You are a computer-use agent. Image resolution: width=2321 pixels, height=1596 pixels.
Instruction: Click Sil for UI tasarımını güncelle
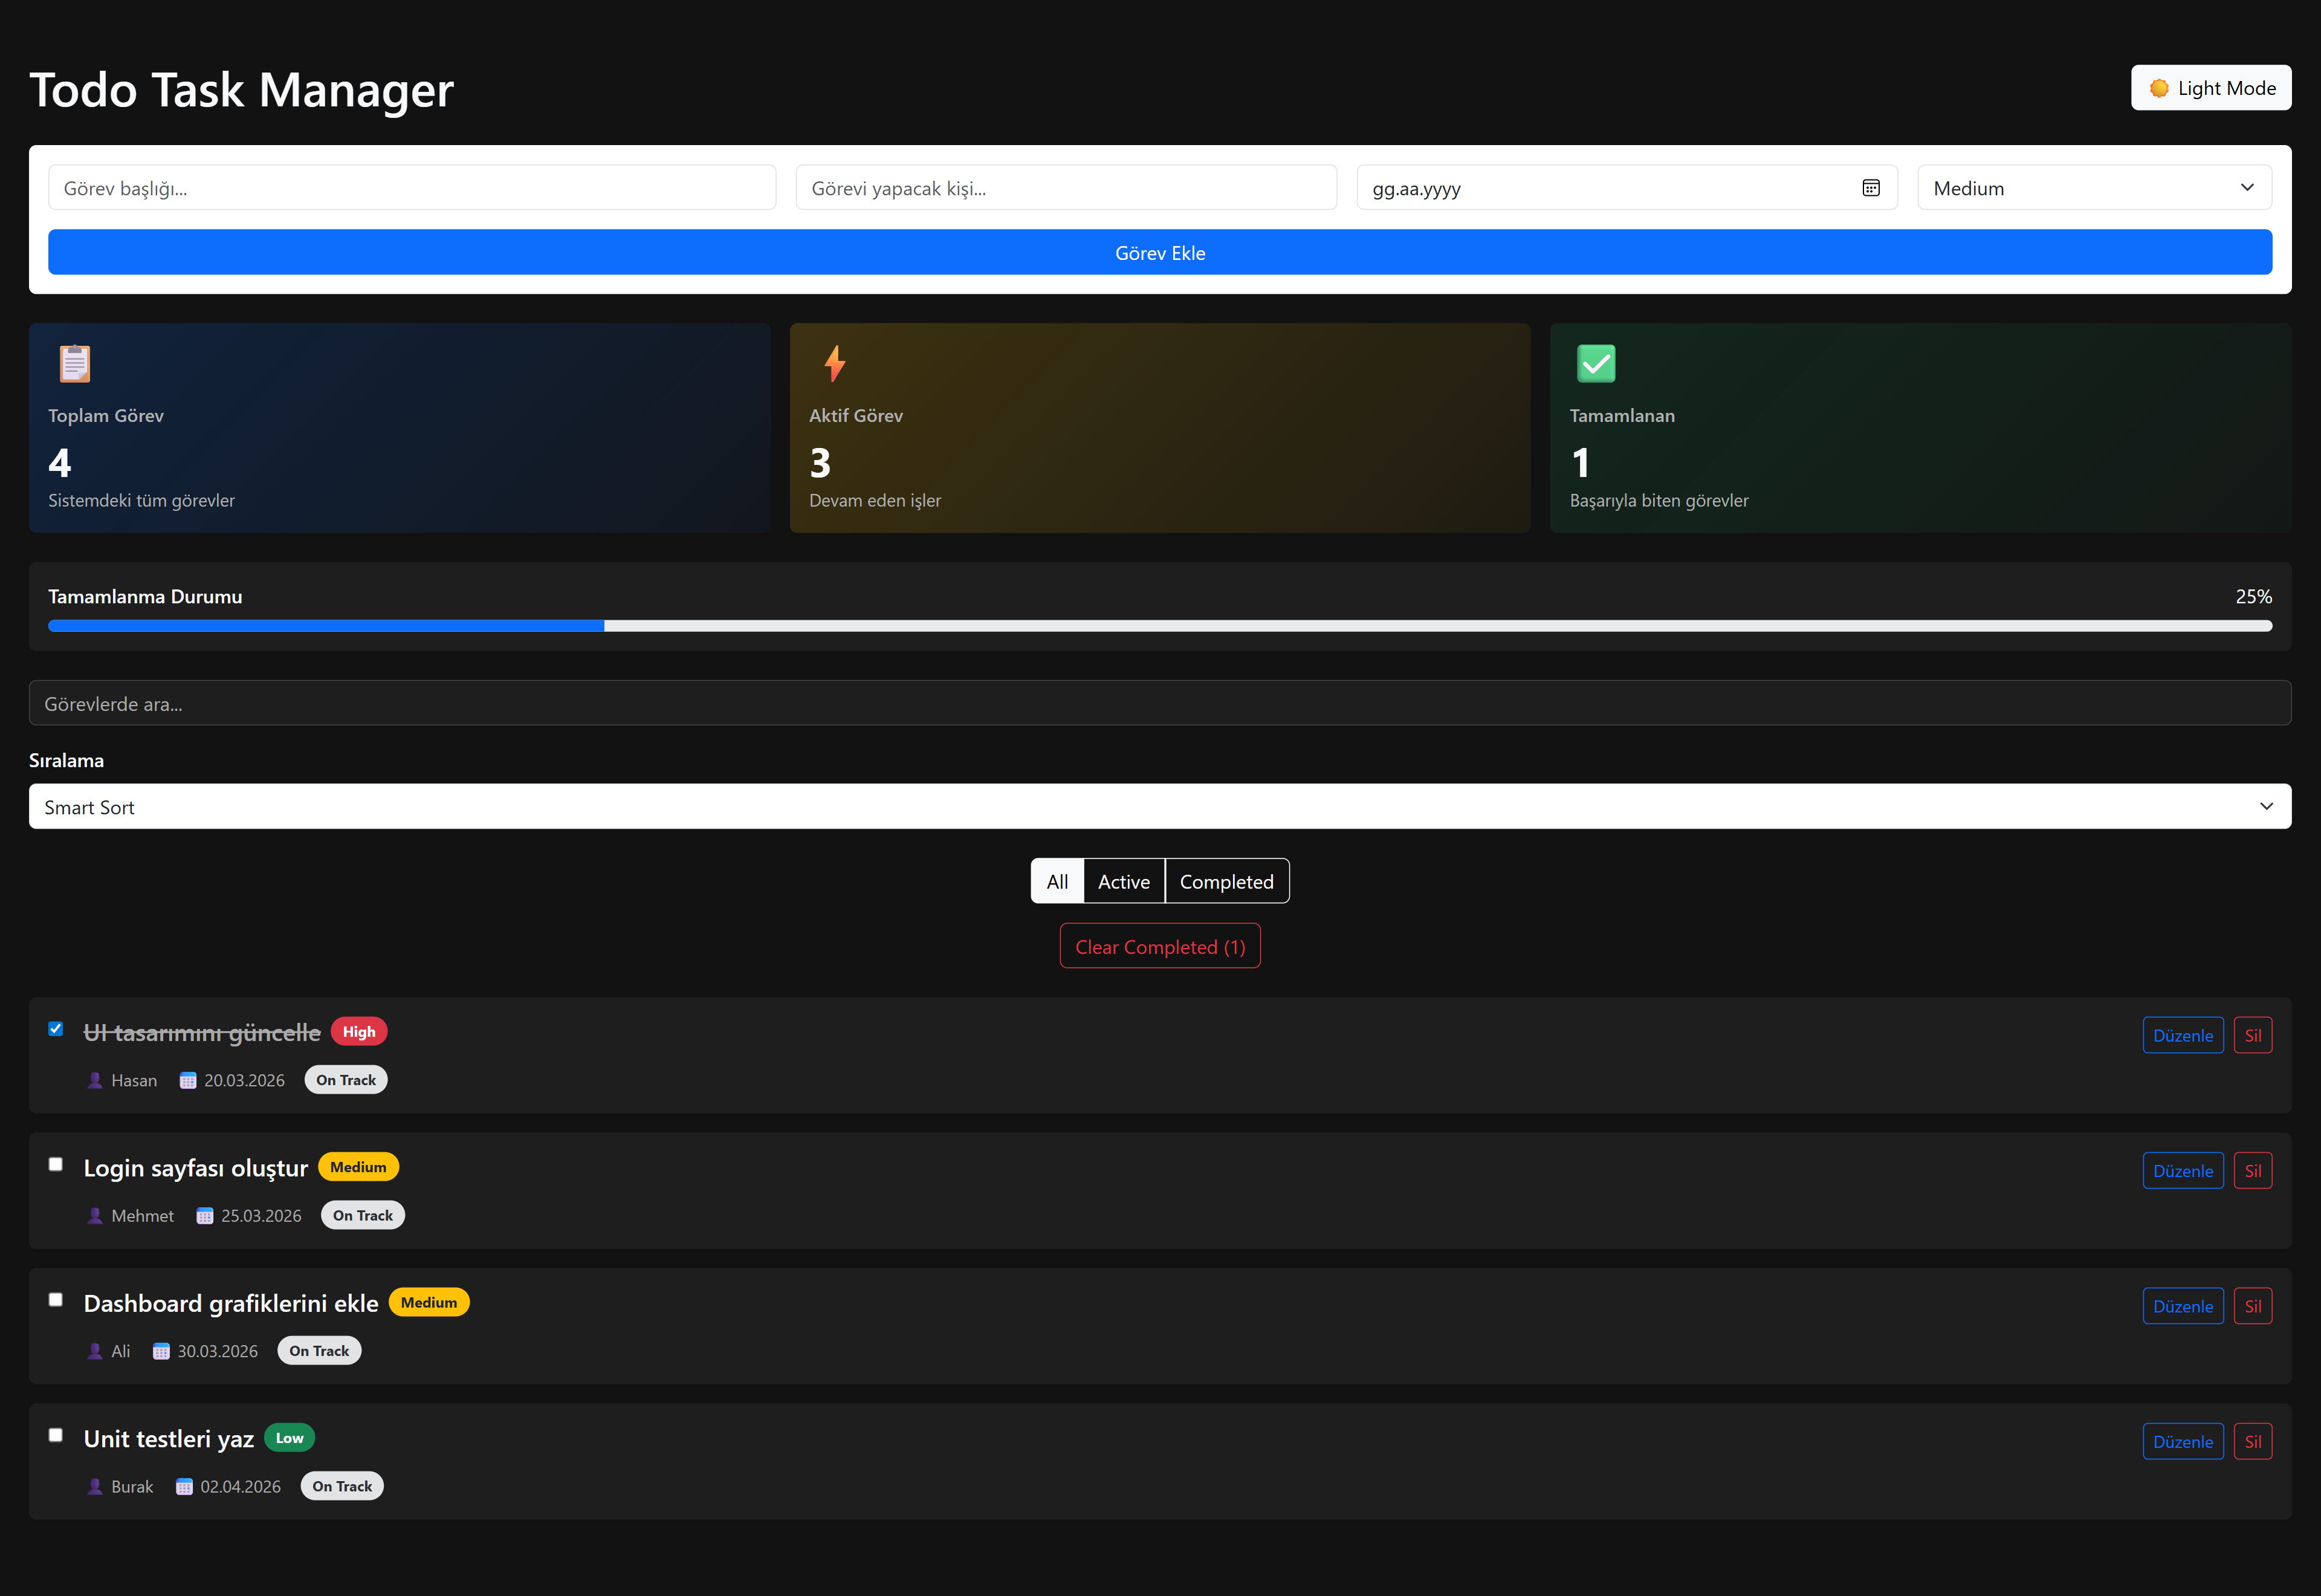[2253, 1035]
